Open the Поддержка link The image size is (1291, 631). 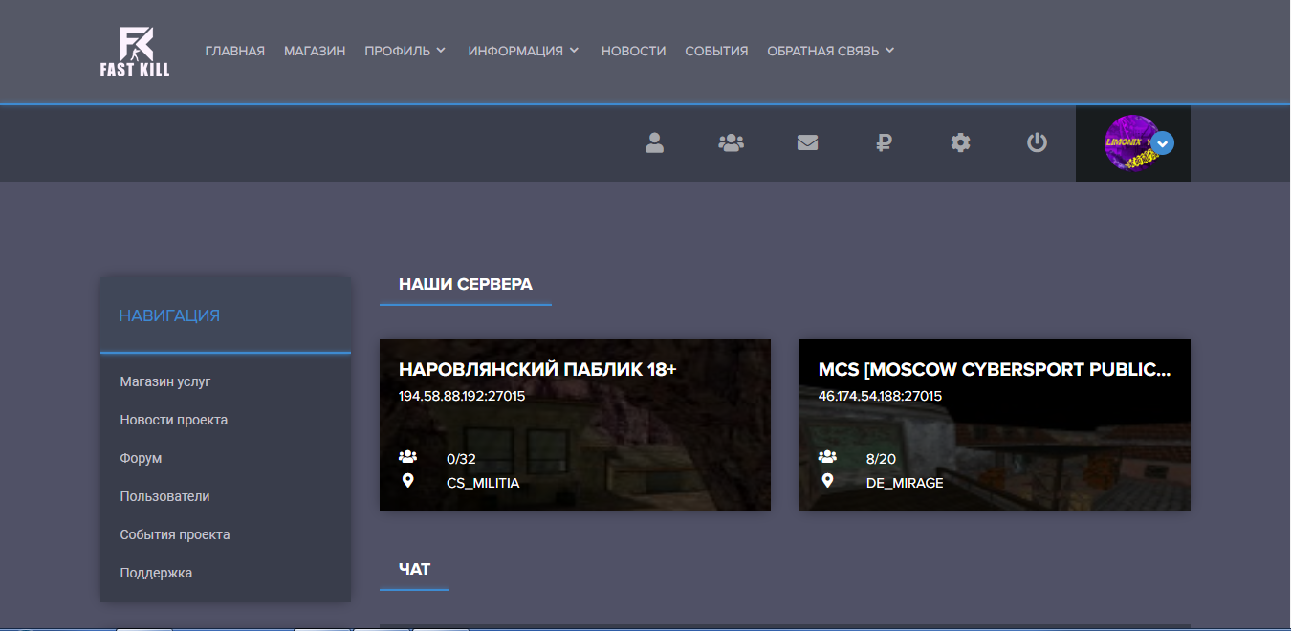pos(156,573)
